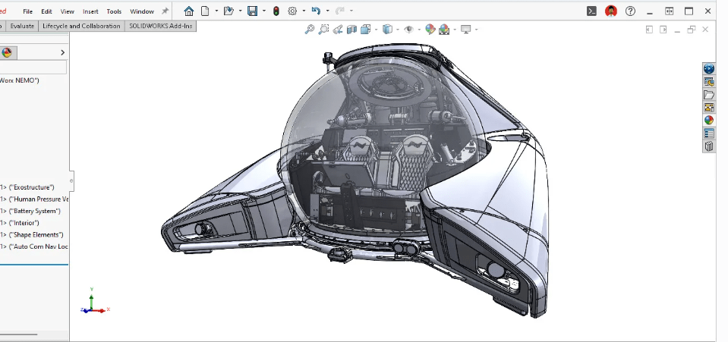This screenshot has height=342, width=728.
Task: Open dropdown arrow next to New
Action: [216, 11]
